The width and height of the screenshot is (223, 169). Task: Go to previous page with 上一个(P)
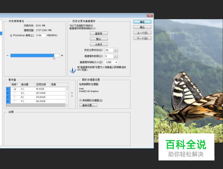click(142, 33)
